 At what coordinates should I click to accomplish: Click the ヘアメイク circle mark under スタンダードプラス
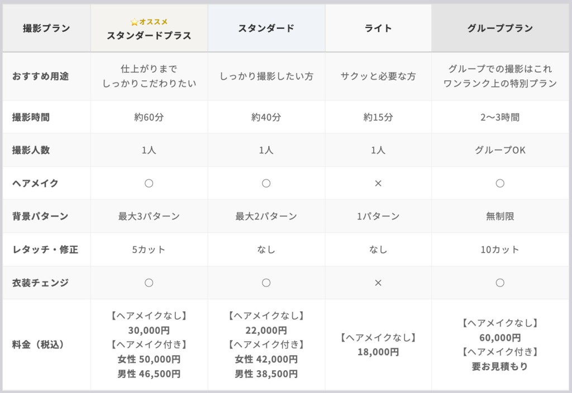(x=149, y=183)
